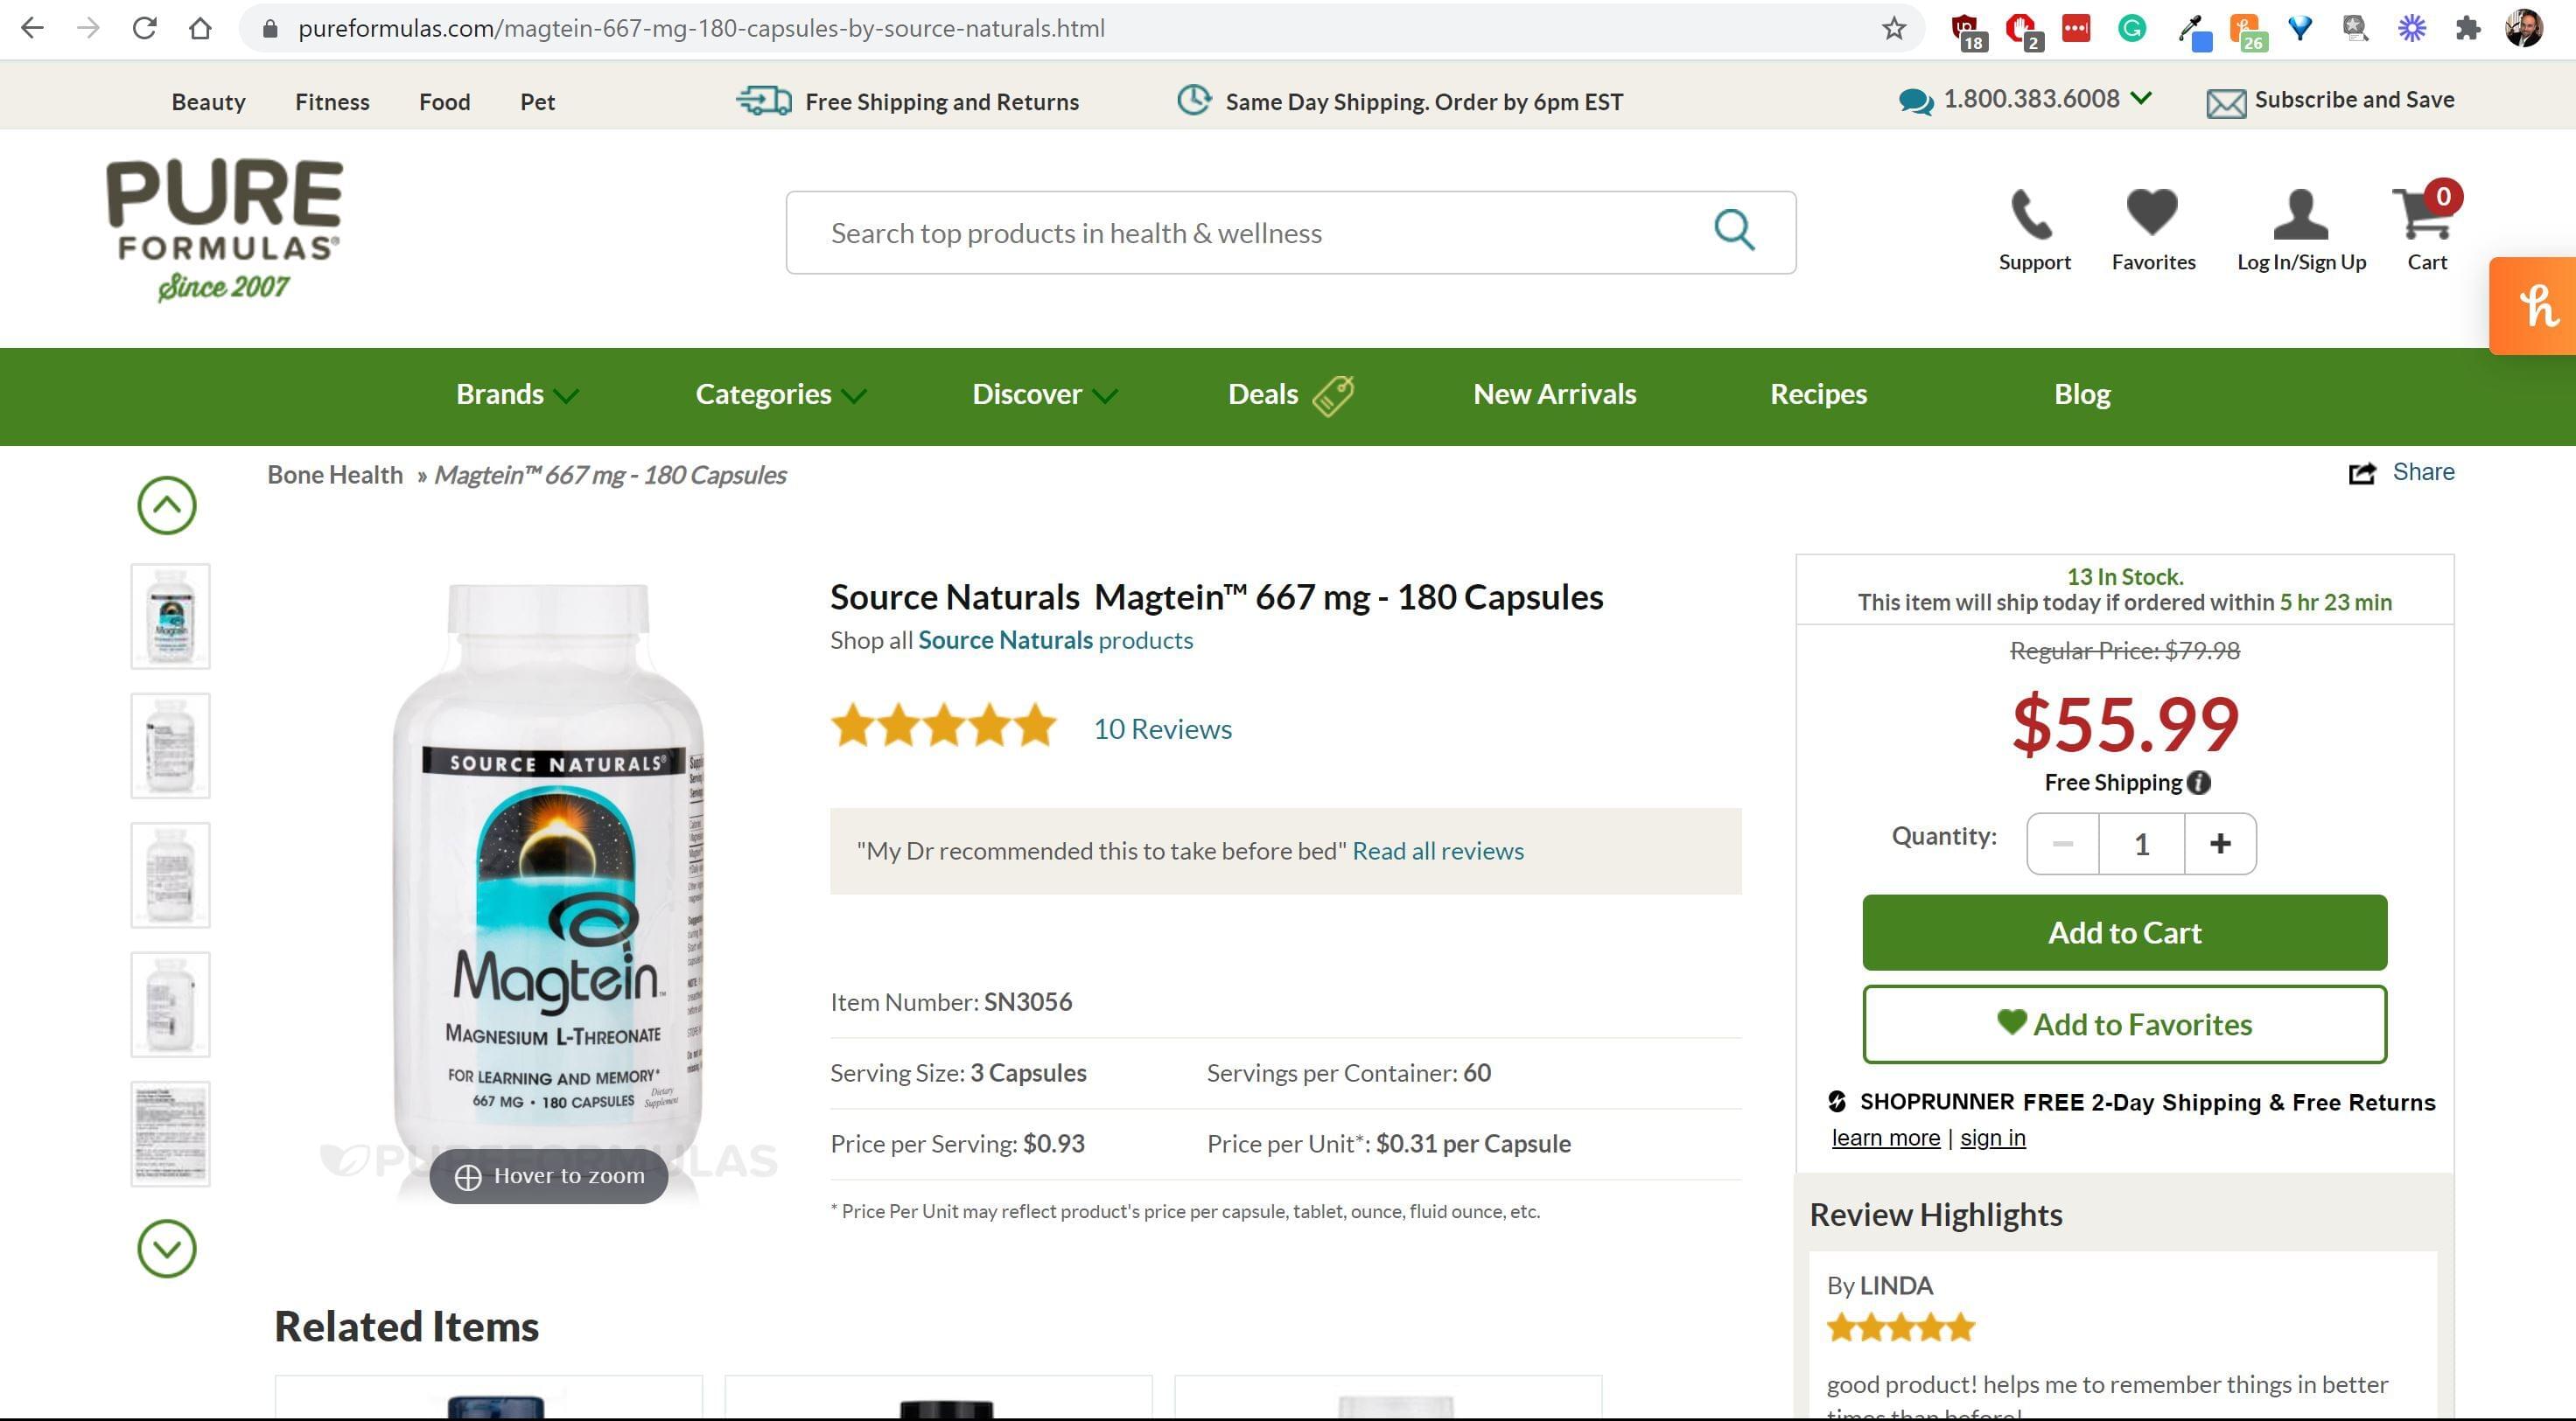The width and height of the screenshot is (2576, 1421).
Task: Click the chat bubble phone icon
Action: pos(1916,101)
